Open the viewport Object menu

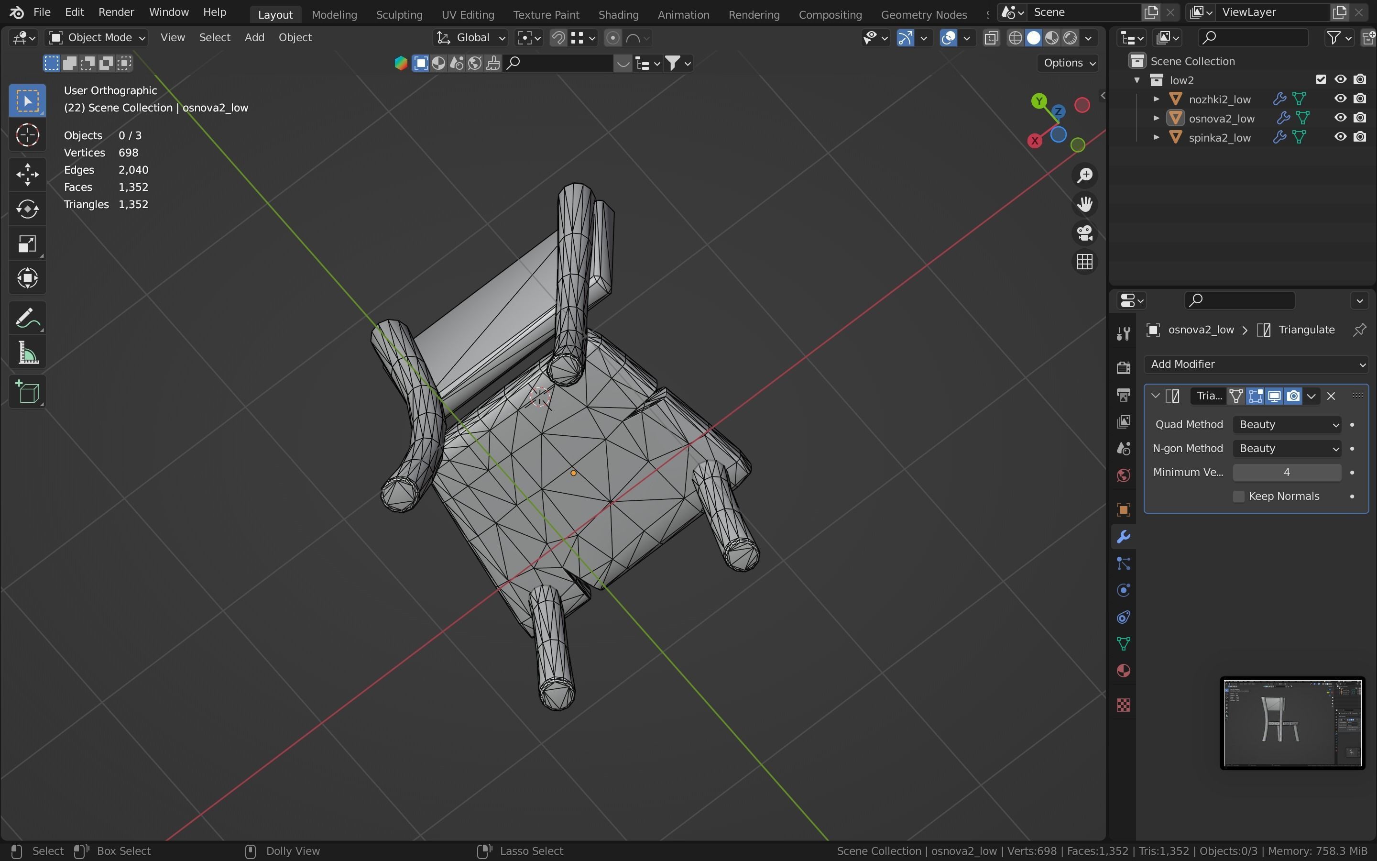(x=295, y=38)
